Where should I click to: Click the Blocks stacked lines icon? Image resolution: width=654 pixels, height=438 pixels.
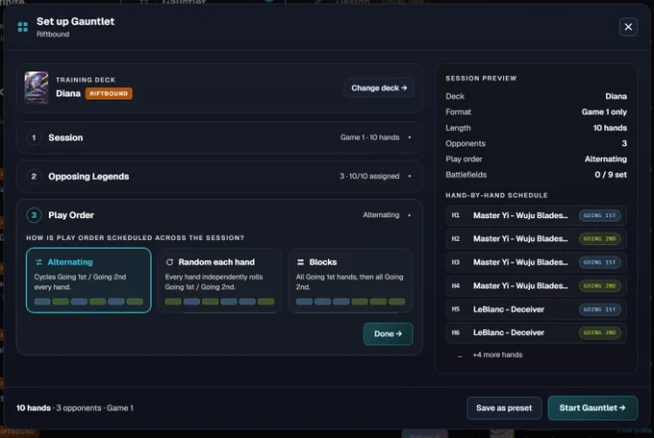[x=300, y=262]
